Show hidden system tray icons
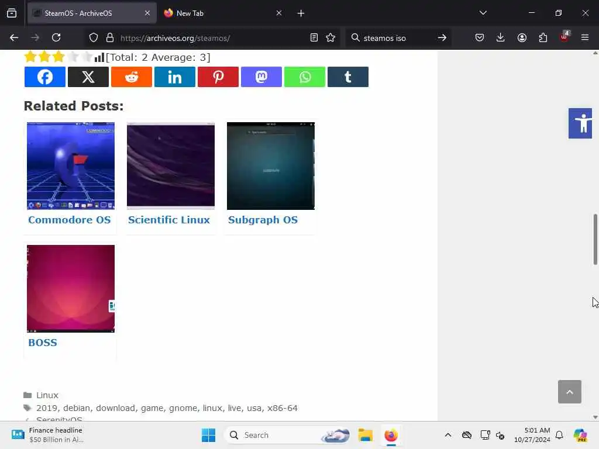 click(448, 435)
